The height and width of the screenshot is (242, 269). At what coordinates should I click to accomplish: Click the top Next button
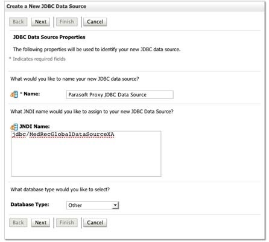click(40, 22)
